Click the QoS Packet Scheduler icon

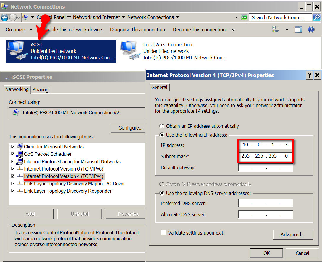click(x=20, y=154)
